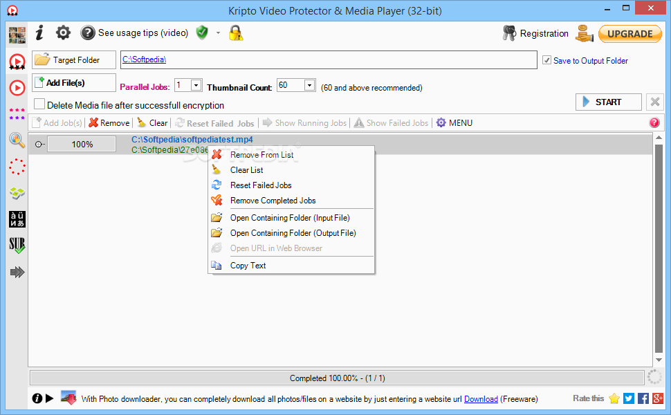
Task: Click the play arrow in bottom bar
Action: 50,398
